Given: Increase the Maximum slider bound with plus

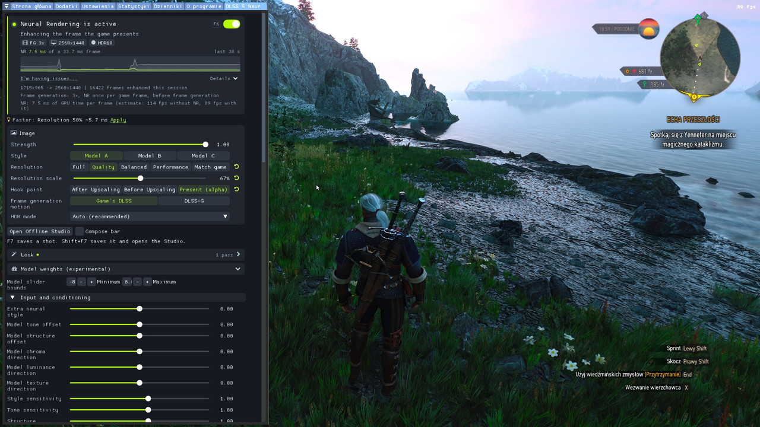Looking at the screenshot, I should pos(147,282).
